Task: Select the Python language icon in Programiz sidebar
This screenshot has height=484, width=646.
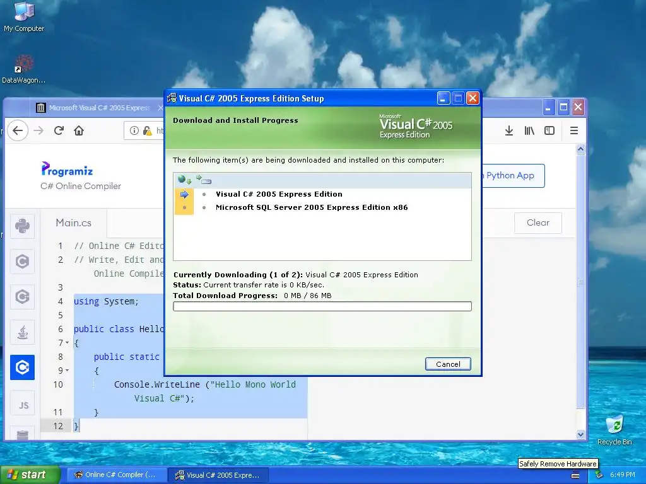Action: (22, 226)
